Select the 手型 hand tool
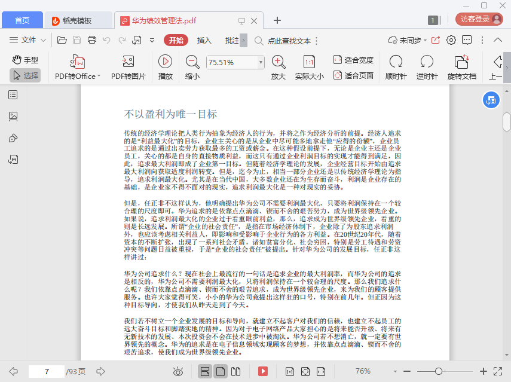The image size is (511, 382). [26, 60]
